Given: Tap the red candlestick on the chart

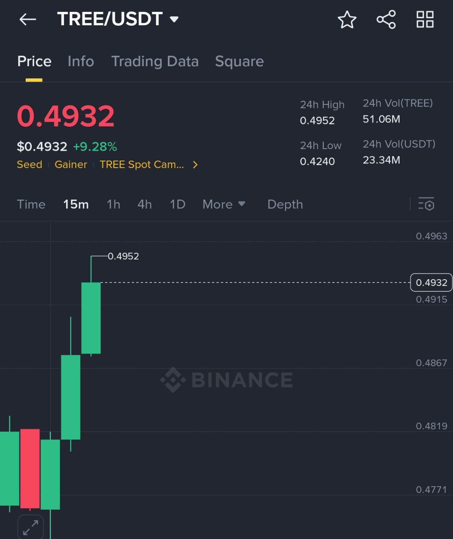Looking at the screenshot, I should [x=30, y=468].
